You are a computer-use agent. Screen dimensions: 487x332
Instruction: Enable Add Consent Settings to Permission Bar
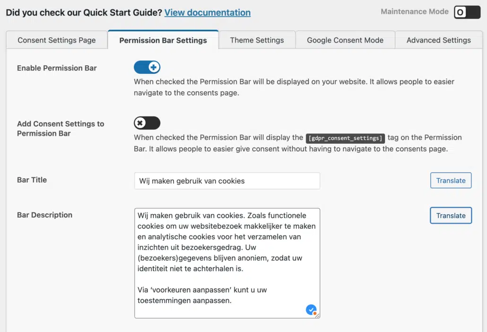(147, 123)
